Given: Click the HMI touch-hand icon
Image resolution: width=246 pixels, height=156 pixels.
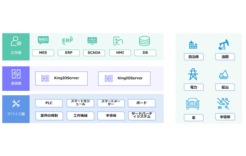Looking at the screenshot, I should coord(118,41).
